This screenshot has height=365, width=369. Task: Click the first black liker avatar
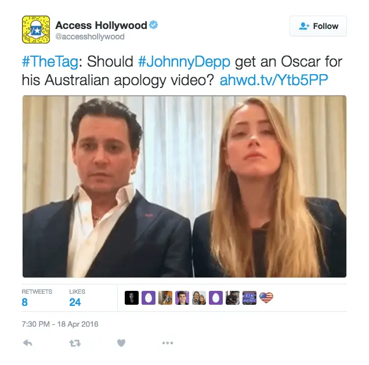click(x=132, y=298)
